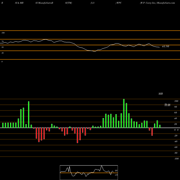Image resolution: width=180 pixels, height=180 pixels.
Task: Select the tallest green bar in MR histogram
Action: tap(124, 113)
